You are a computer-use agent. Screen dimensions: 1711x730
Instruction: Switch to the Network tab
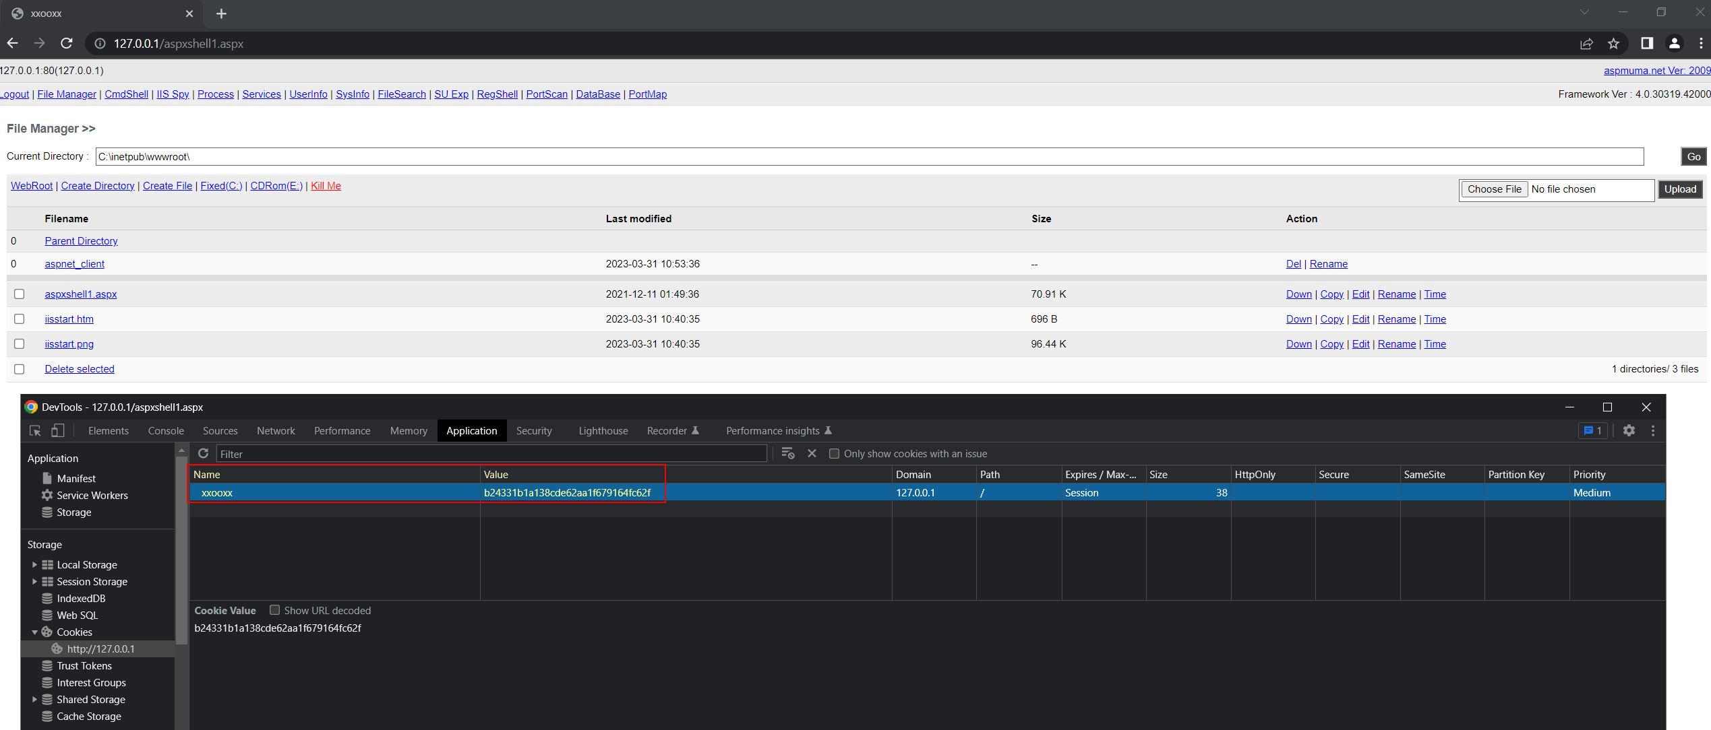click(276, 430)
